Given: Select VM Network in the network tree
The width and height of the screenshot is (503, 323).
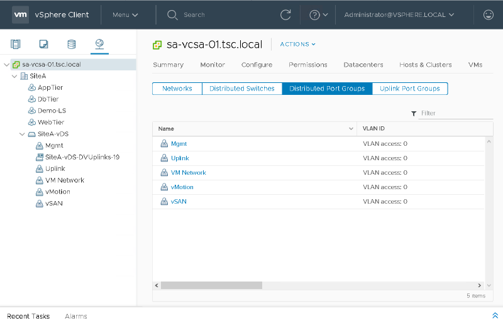Looking at the screenshot, I should (65, 180).
